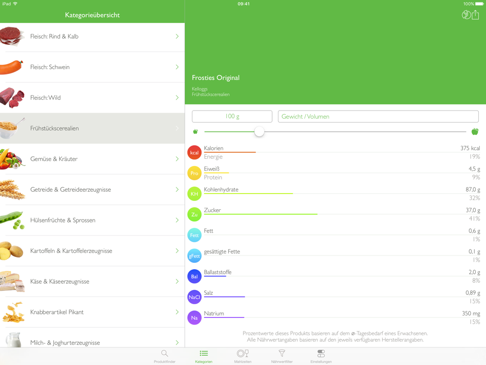Image resolution: width=486 pixels, height=365 pixels.
Task: Tap the portion slider handle
Action: coord(260,131)
